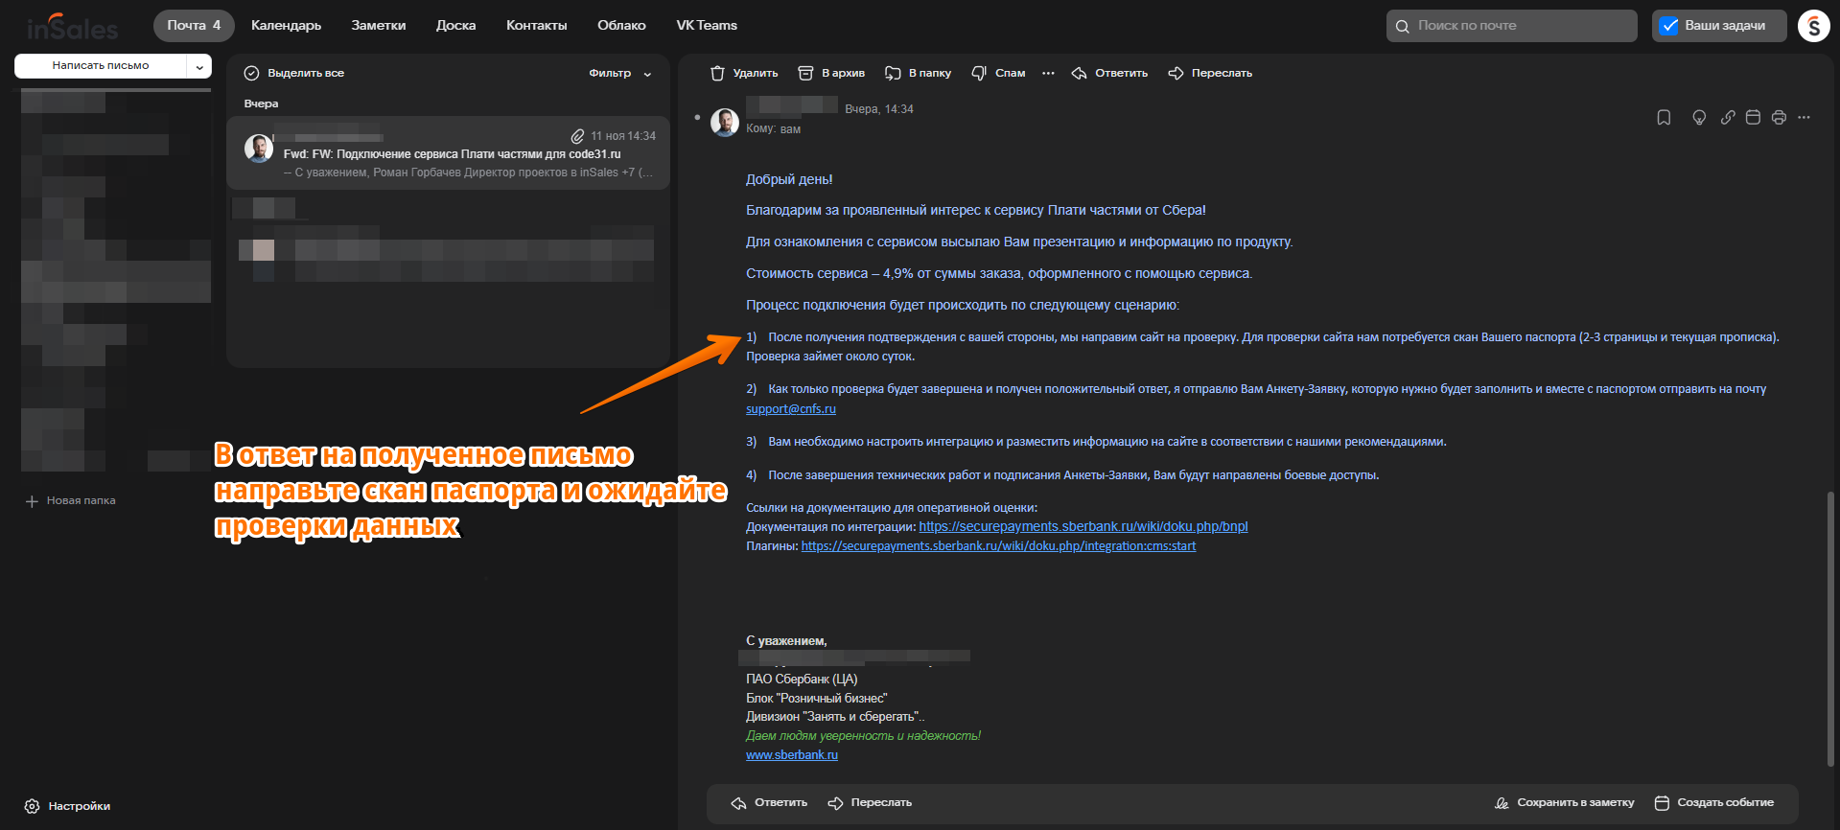Viewport: 1840px width, 830px height.
Task: Mark the email as spam with Спам
Action: point(998,73)
